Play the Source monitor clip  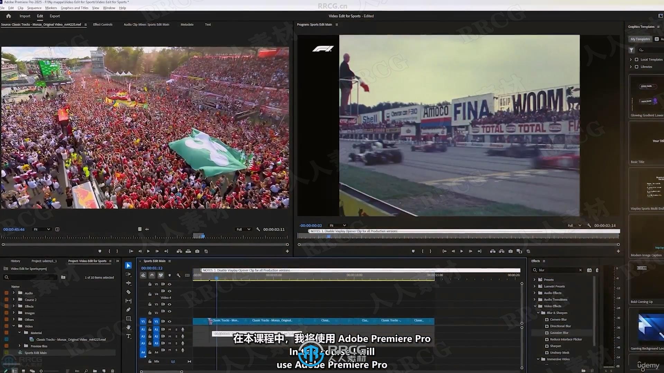pyautogui.click(x=148, y=251)
